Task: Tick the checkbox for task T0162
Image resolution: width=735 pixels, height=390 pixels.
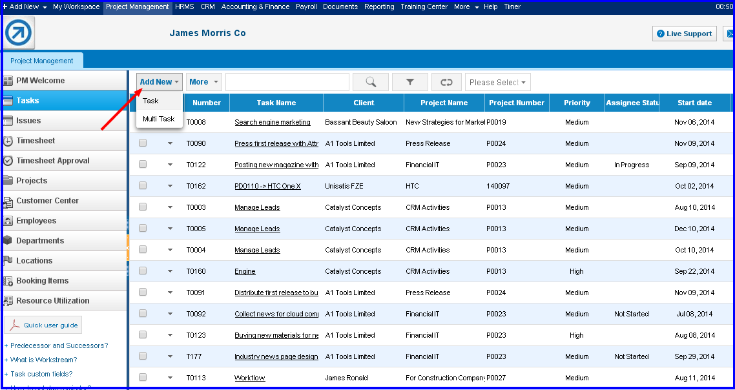Action: click(143, 185)
